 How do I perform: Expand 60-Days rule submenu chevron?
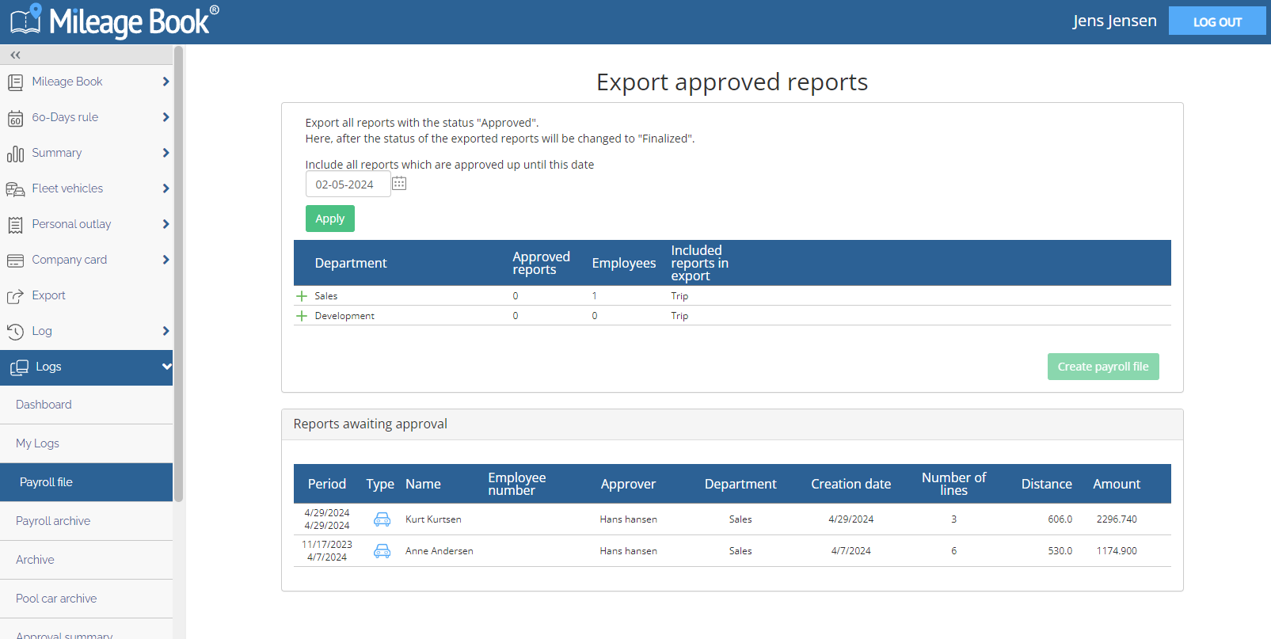166,117
